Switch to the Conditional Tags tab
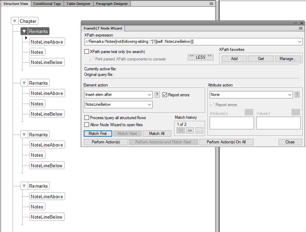 click(47, 4)
